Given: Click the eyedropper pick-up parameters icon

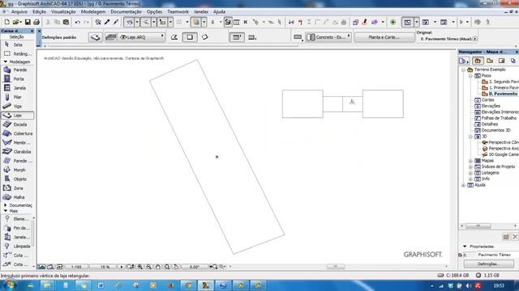Looking at the screenshot, I should (107, 22).
